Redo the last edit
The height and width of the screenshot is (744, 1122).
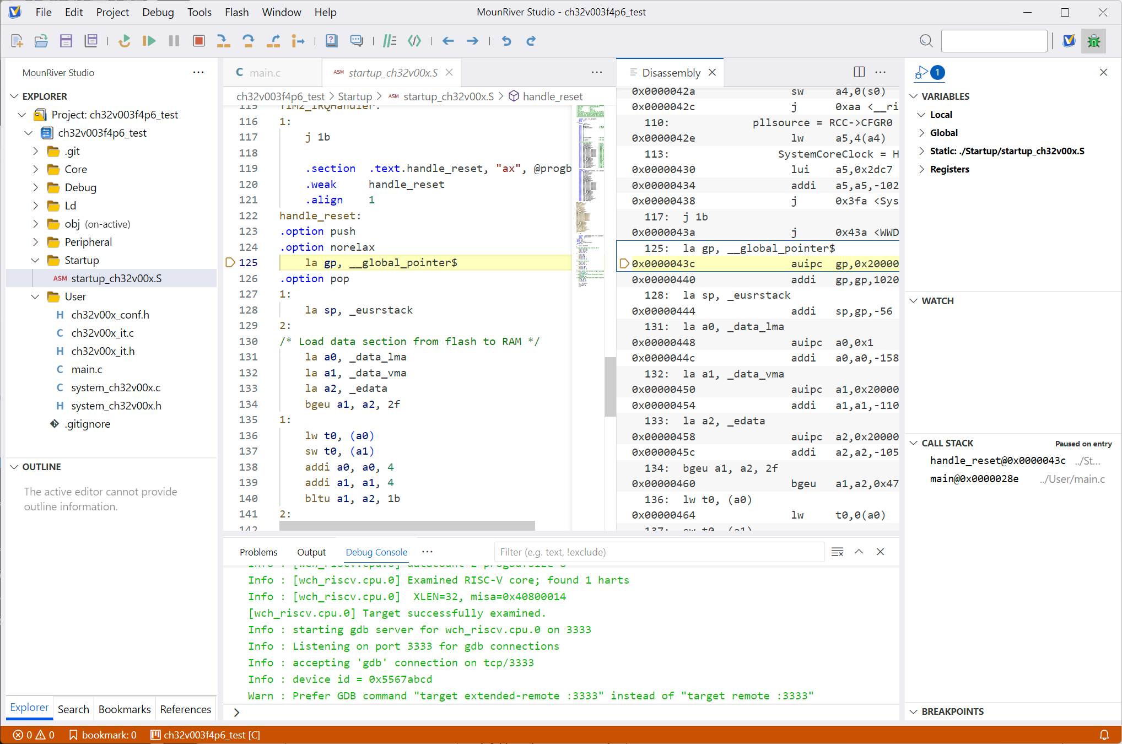531,41
